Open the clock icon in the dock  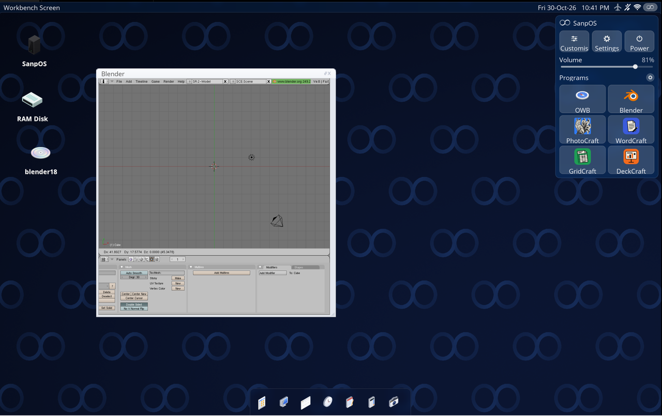[327, 402]
